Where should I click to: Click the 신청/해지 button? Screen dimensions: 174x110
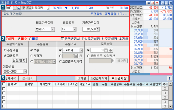click(x=19, y=61)
